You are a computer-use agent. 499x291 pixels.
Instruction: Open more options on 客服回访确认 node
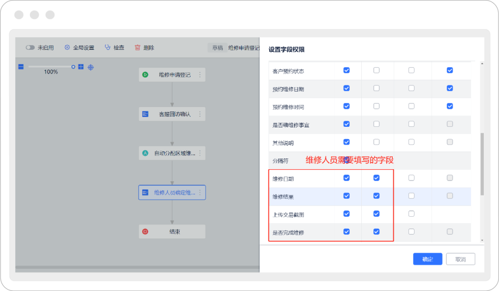(200, 114)
